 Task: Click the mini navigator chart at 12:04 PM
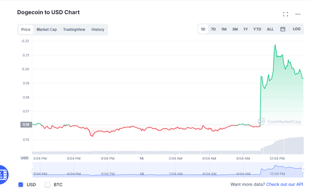click(277, 174)
